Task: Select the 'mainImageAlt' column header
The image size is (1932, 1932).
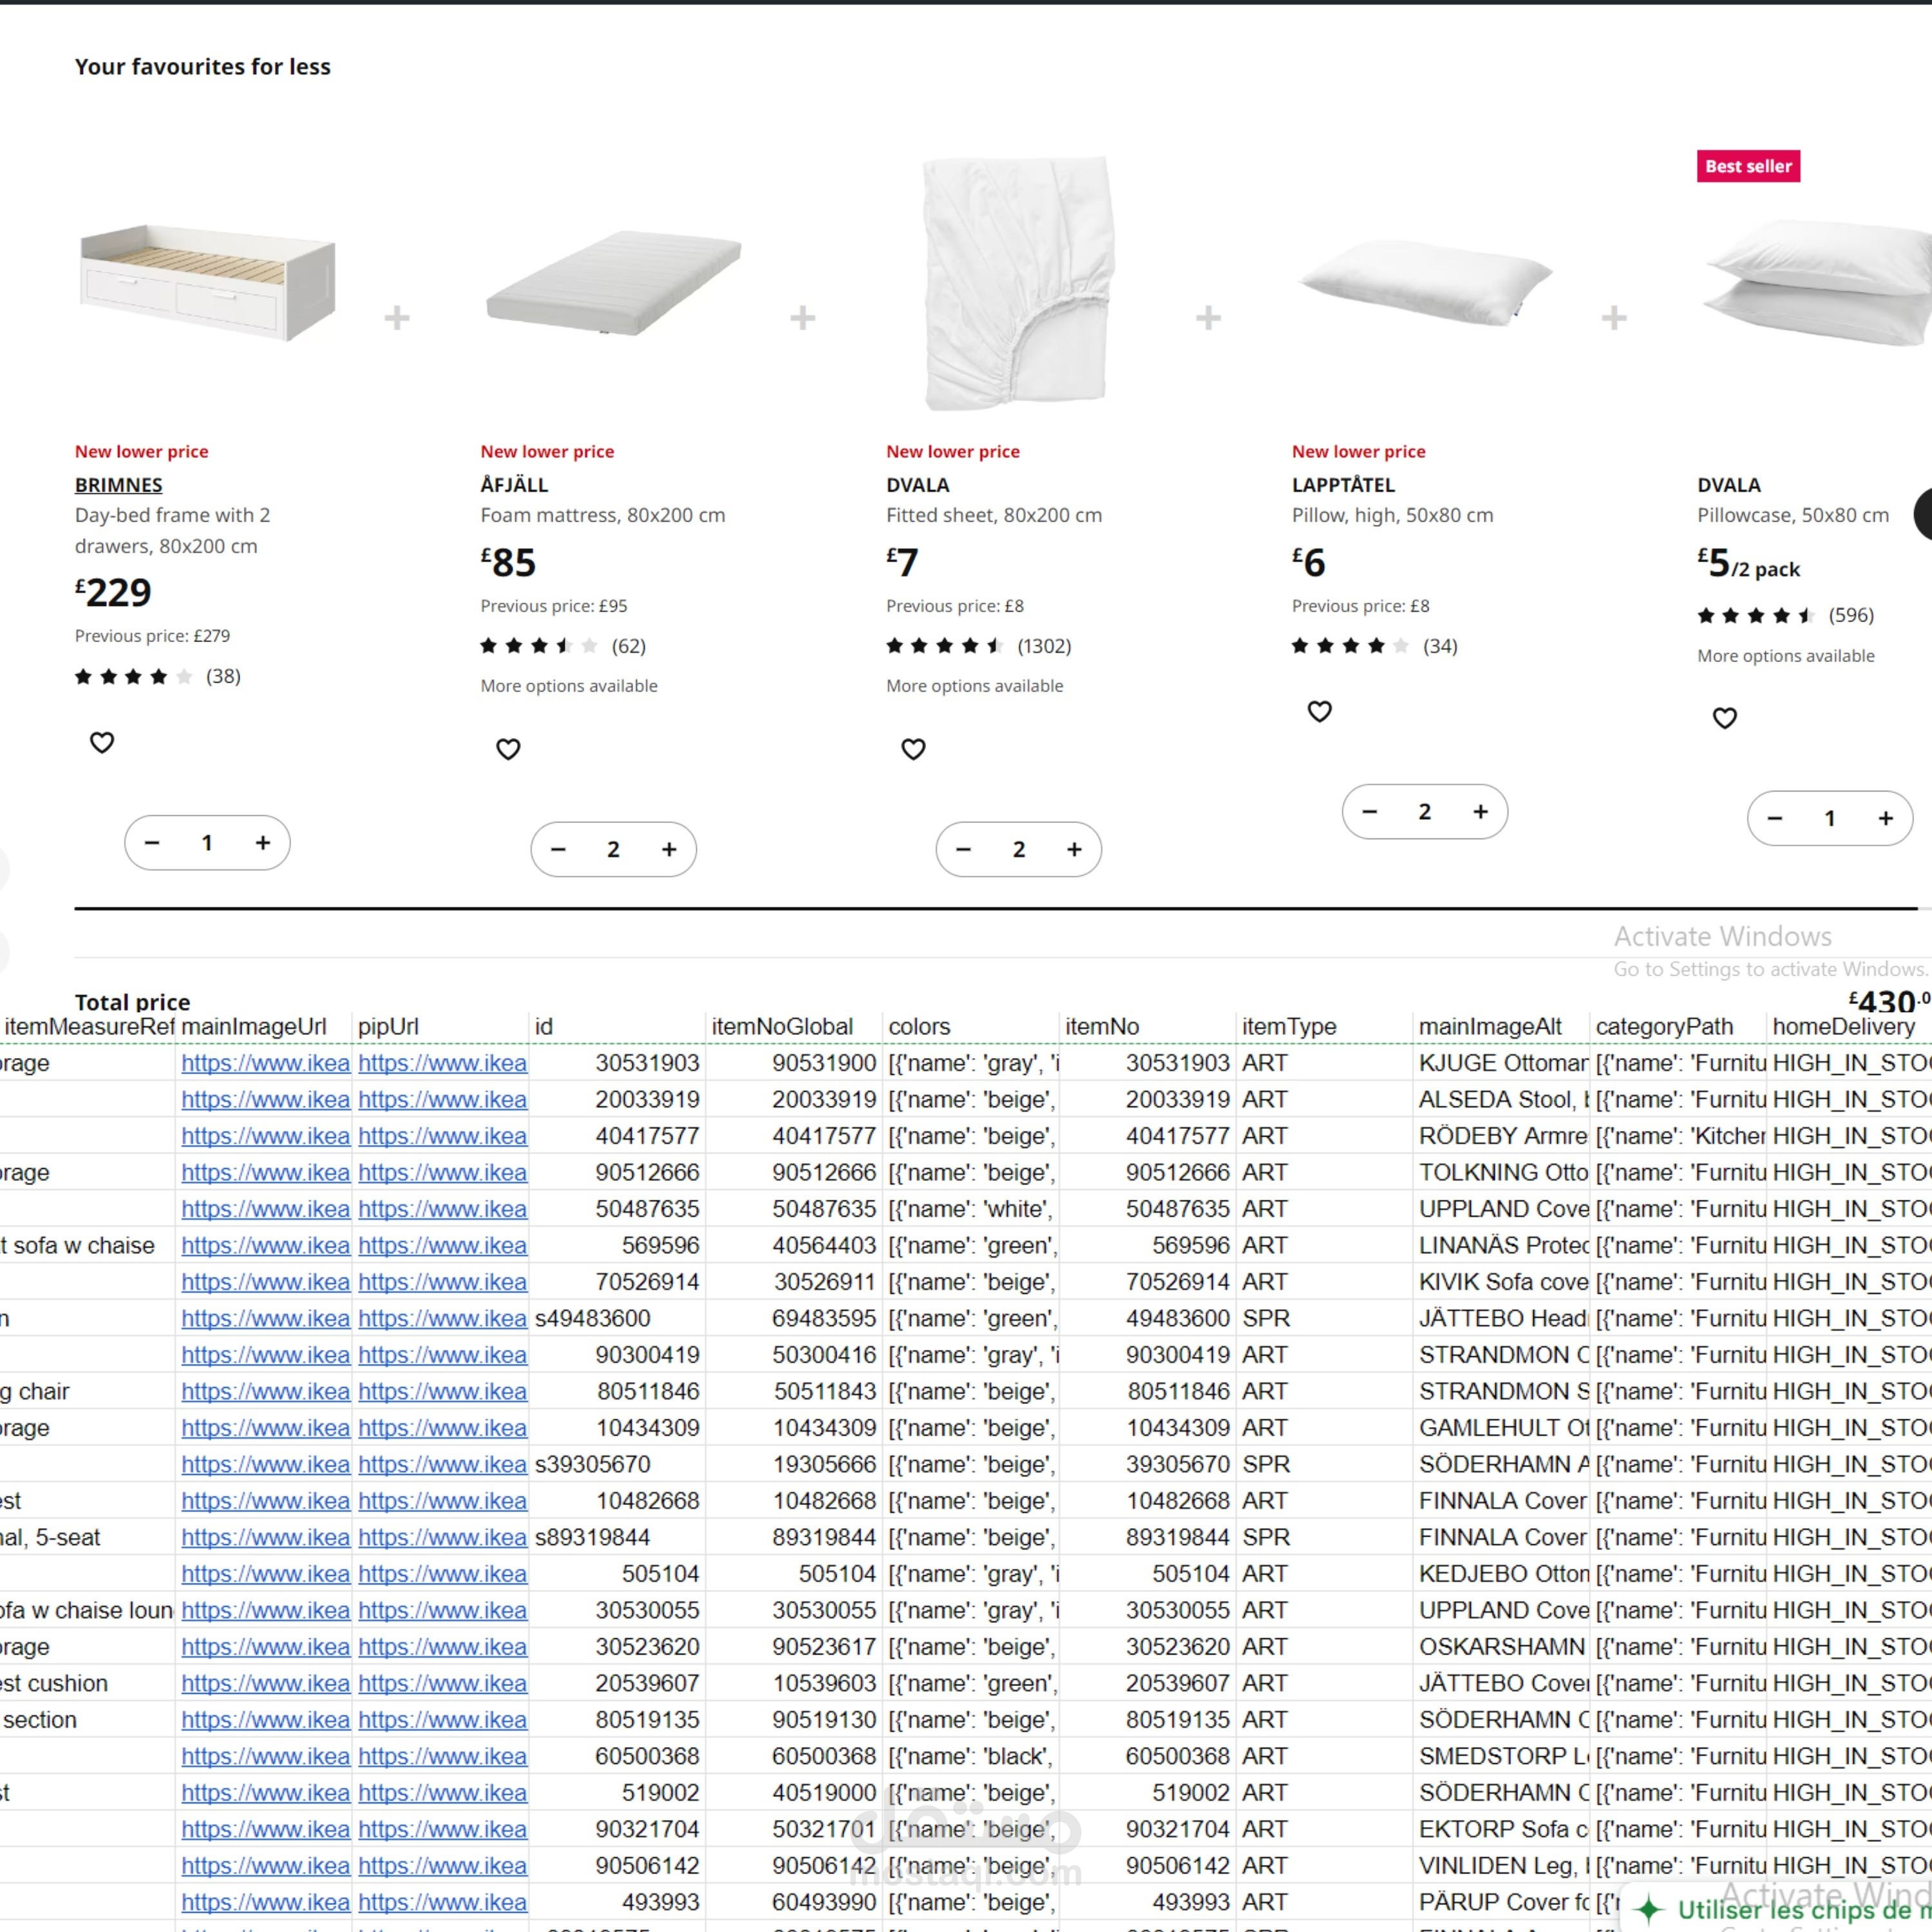Action: [x=1503, y=1026]
